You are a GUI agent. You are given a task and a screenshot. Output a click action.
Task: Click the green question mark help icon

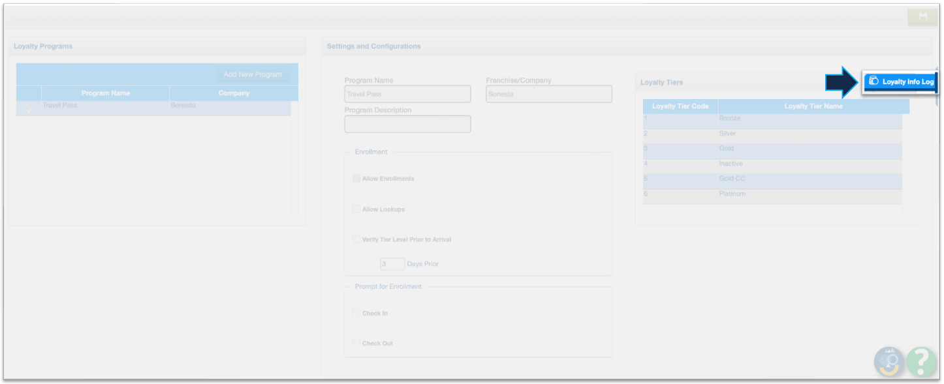point(922,361)
